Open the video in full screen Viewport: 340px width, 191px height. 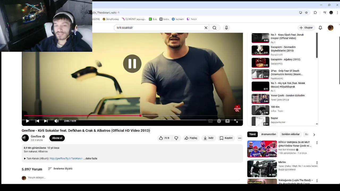(x=236, y=121)
